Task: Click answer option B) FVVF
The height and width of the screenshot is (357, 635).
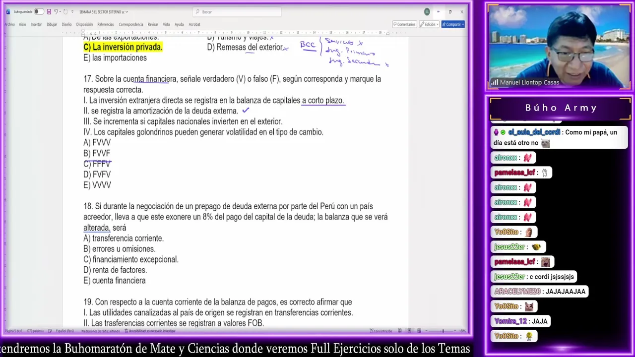Action: point(97,153)
